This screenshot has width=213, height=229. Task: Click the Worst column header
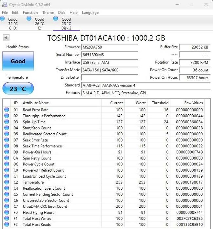(x=136, y=103)
